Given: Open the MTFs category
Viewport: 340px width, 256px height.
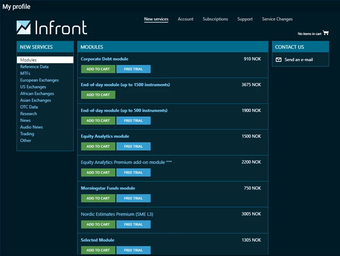Looking at the screenshot, I should point(25,73).
